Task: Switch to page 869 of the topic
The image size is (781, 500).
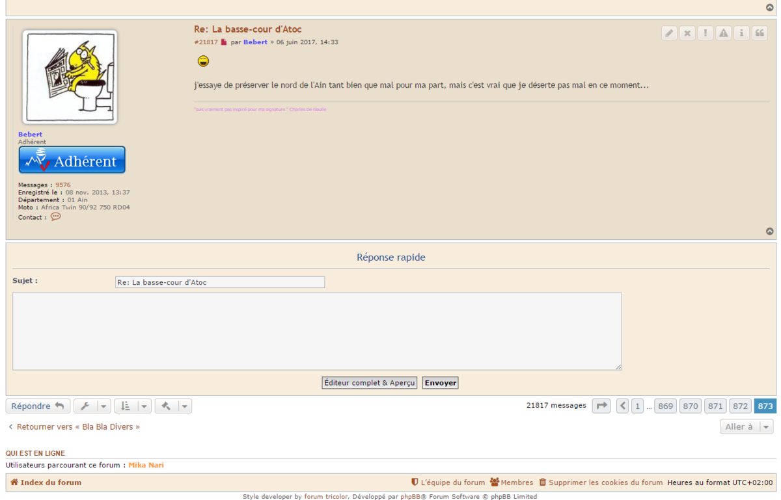Action: click(665, 405)
